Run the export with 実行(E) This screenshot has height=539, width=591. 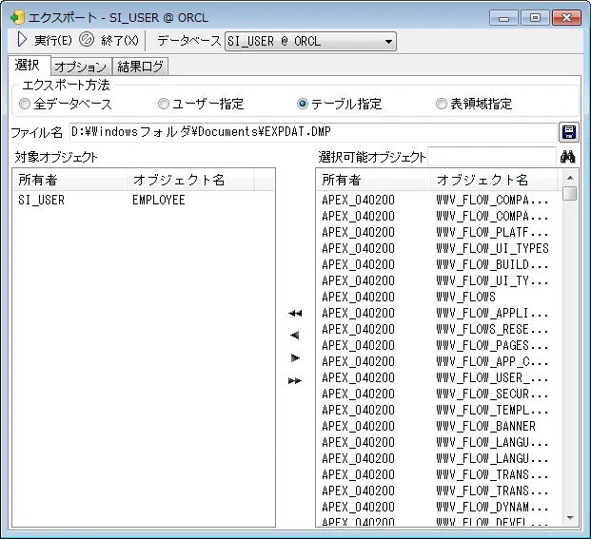coord(45,40)
